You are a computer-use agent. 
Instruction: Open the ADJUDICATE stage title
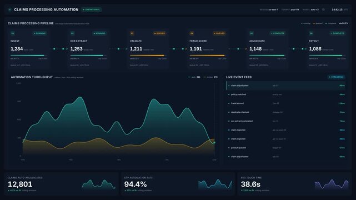tap(257, 41)
